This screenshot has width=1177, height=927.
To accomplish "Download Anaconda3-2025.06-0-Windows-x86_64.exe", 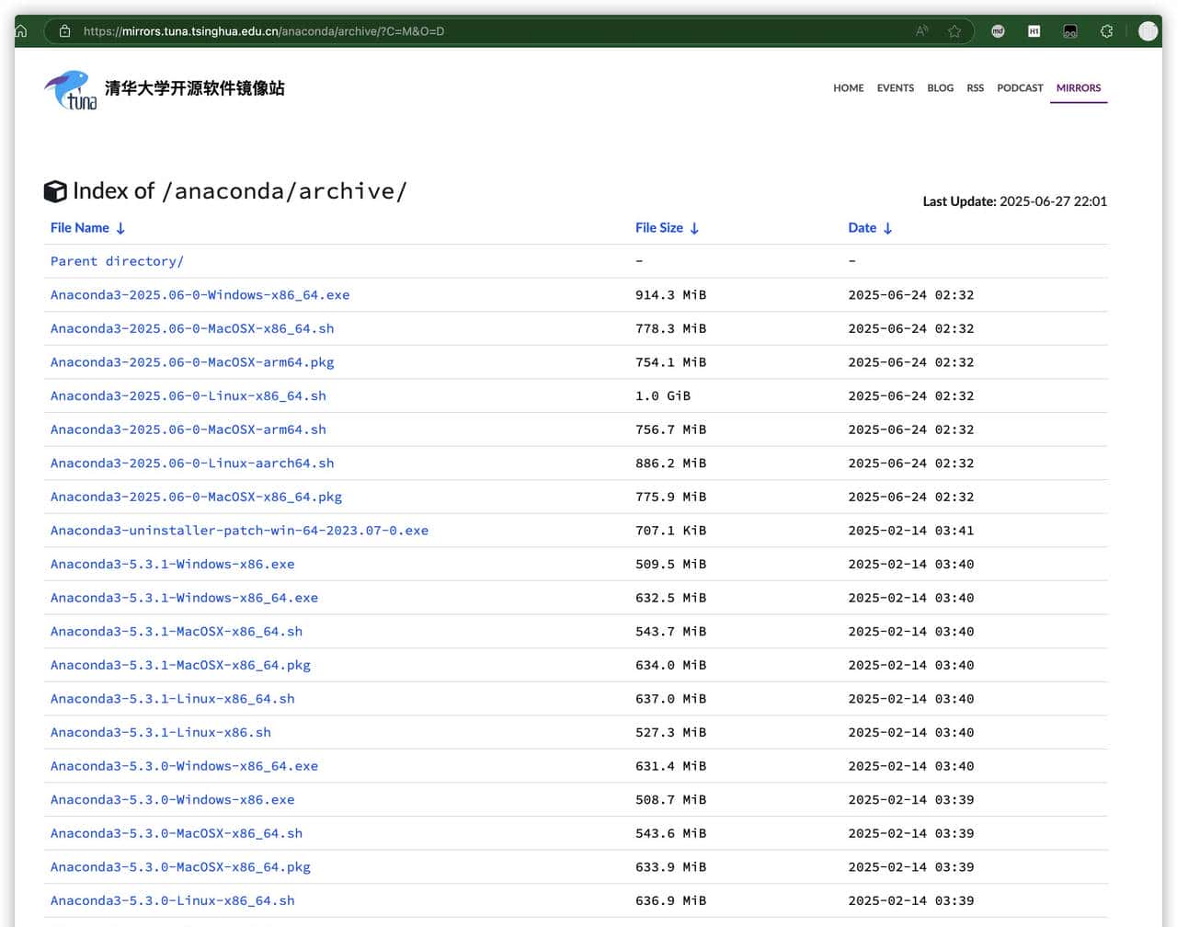I will tap(200, 295).
